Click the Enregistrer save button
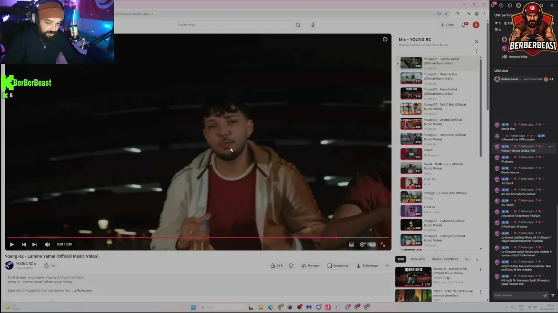This screenshot has height=313, width=558. (338, 266)
